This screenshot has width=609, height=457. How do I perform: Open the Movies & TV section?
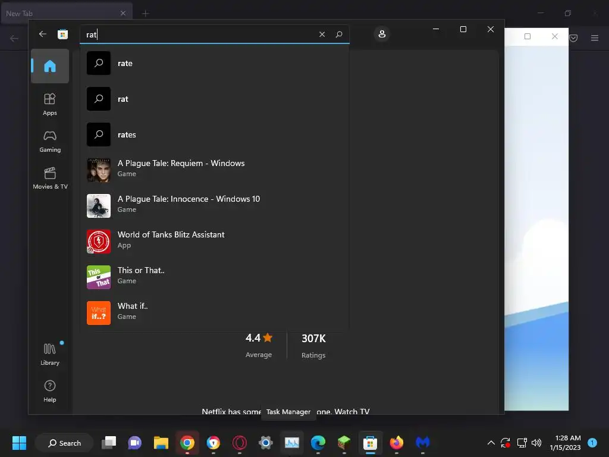click(50, 178)
